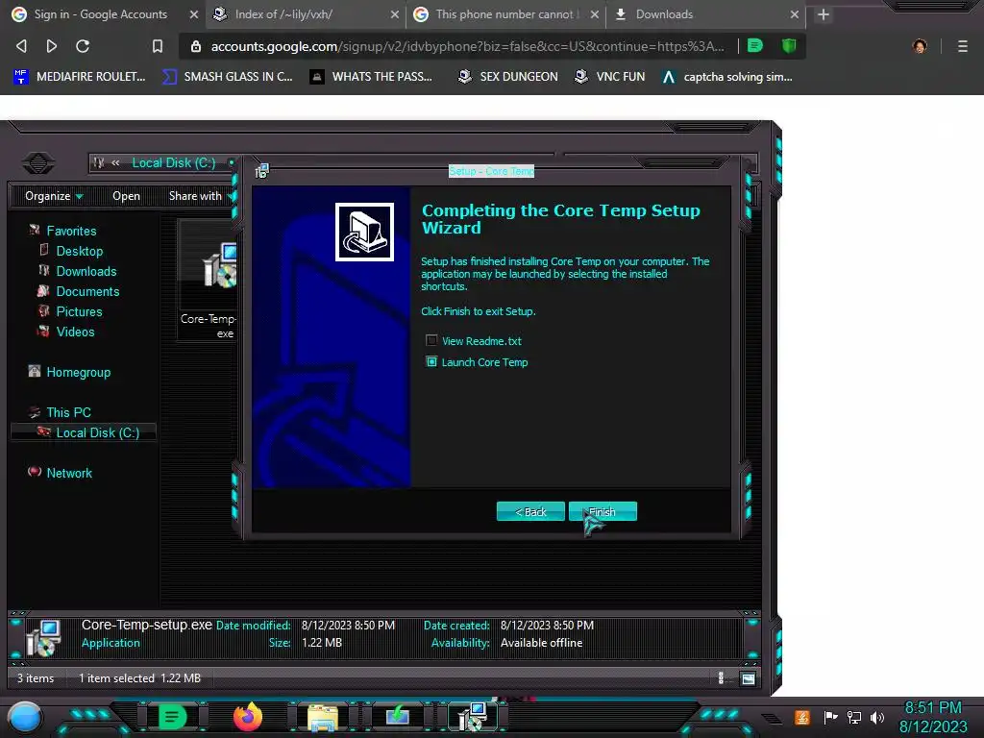Bookmark this page using the bookmark icon
The height and width of the screenshot is (738, 984).
pyautogui.click(x=158, y=46)
